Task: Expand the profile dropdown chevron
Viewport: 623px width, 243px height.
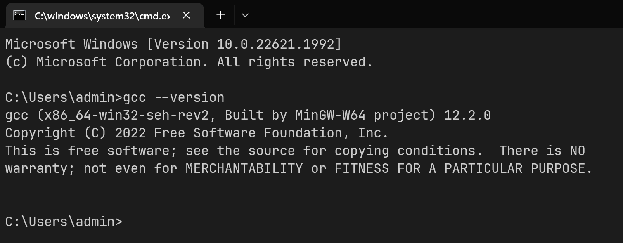Action: coord(245,15)
